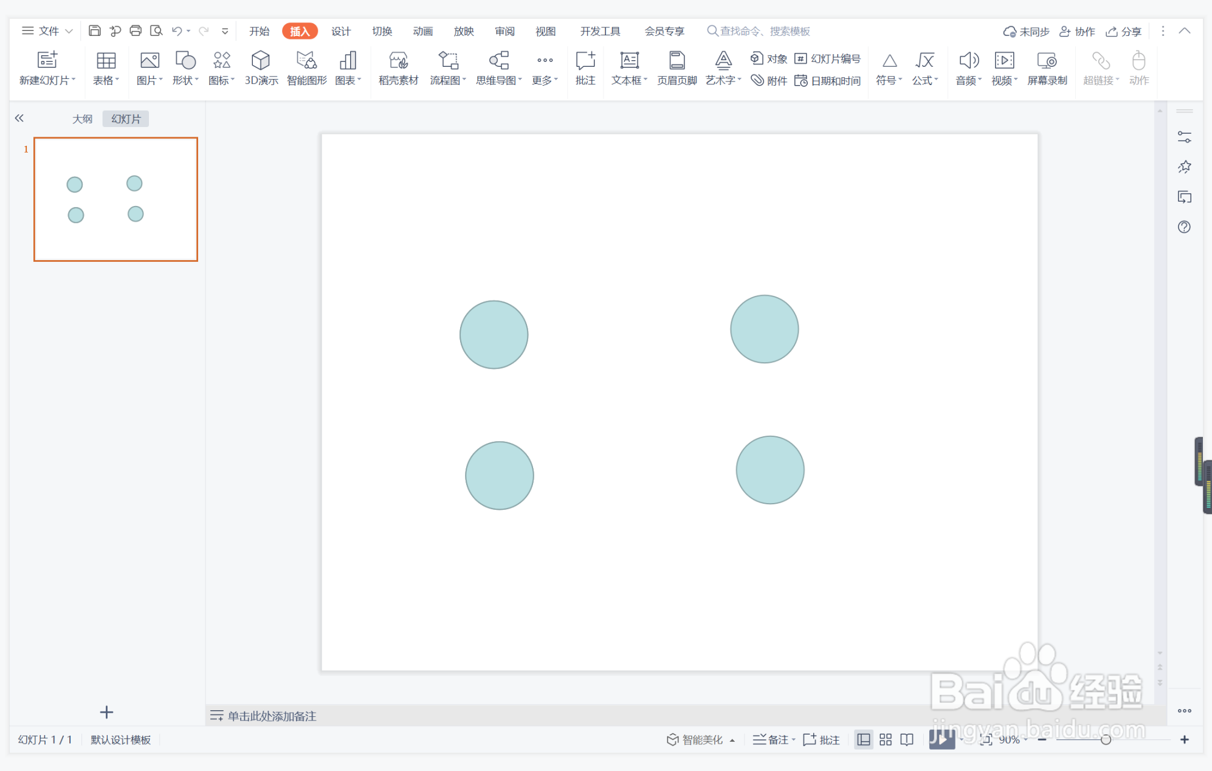Switch to slide sorter grid view

pyautogui.click(x=885, y=739)
